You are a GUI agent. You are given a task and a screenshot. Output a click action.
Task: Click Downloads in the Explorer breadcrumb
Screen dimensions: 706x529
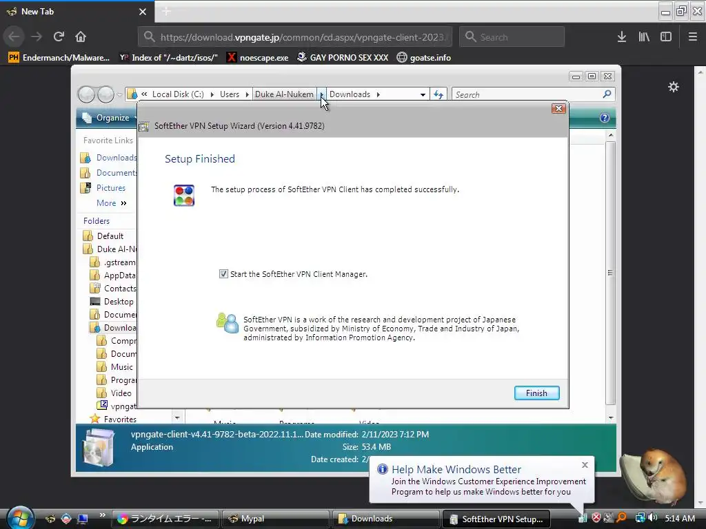point(350,94)
